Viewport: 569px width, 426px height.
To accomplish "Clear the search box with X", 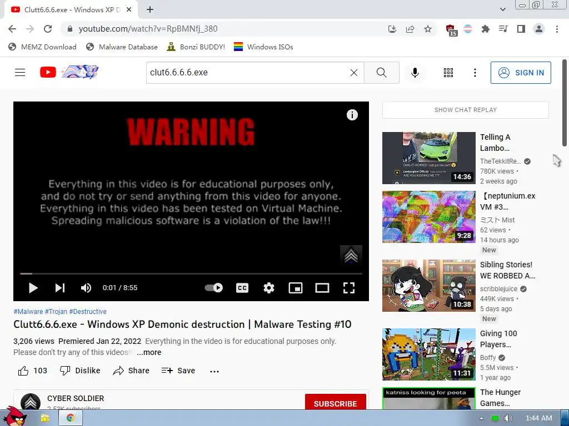I will 354,73.
